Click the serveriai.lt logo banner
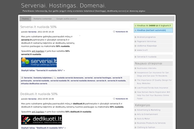 [x=39, y=62]
